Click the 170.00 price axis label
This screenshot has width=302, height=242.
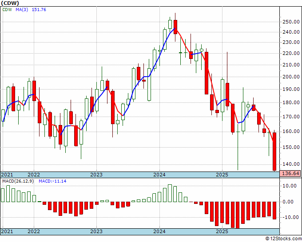point(291,117)
